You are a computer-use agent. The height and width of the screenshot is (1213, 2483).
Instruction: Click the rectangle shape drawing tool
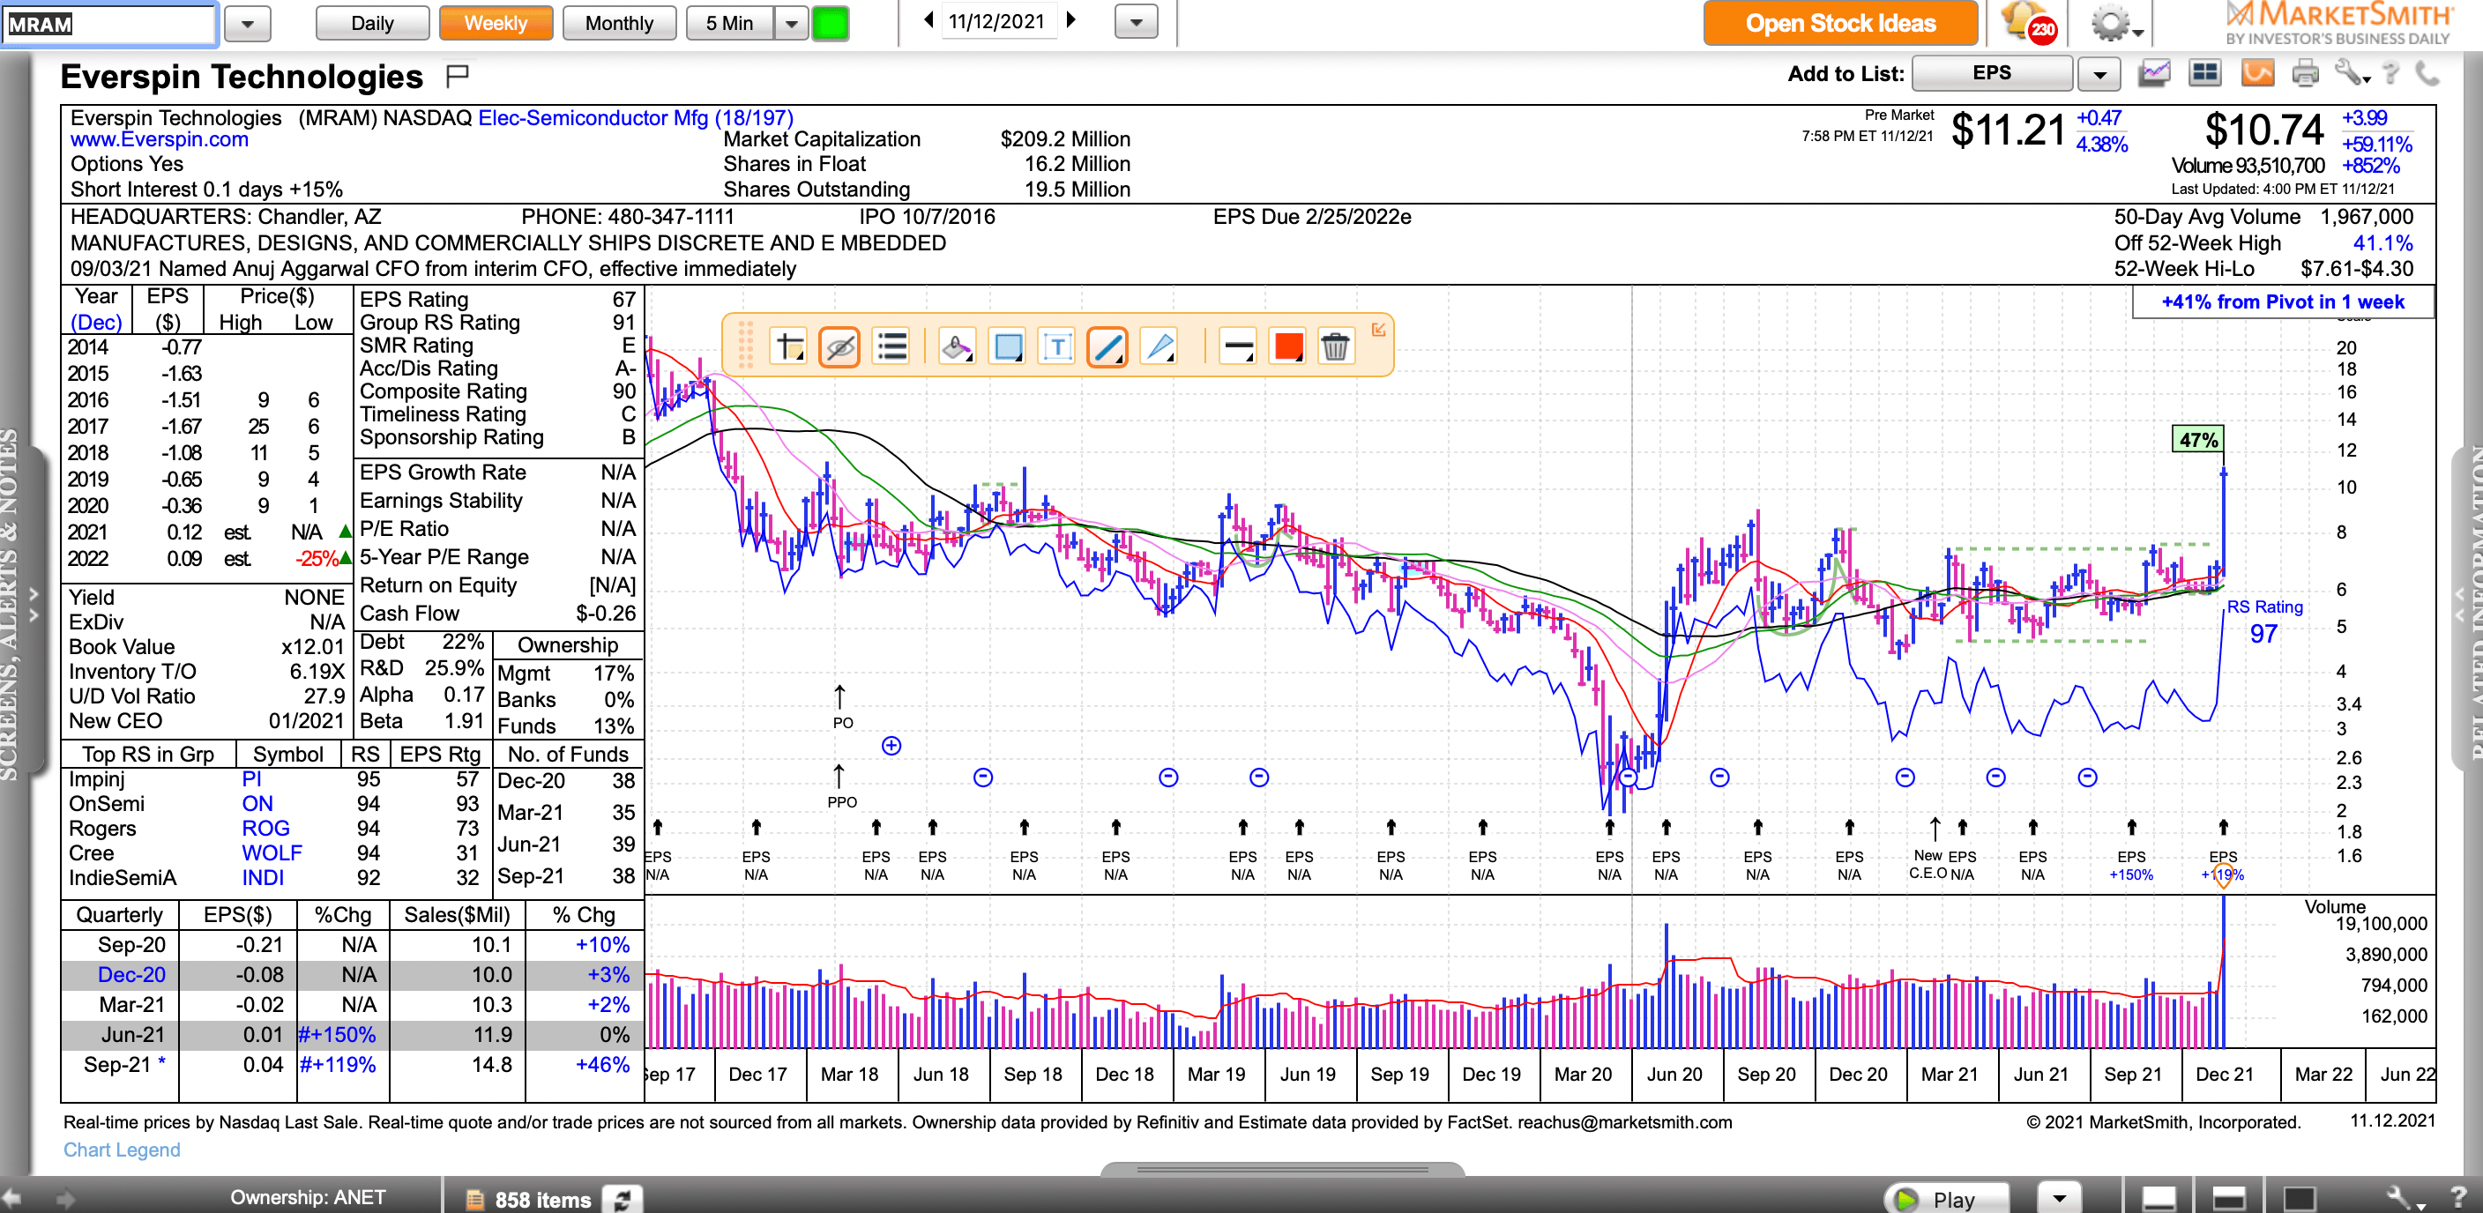(1007, 346)
